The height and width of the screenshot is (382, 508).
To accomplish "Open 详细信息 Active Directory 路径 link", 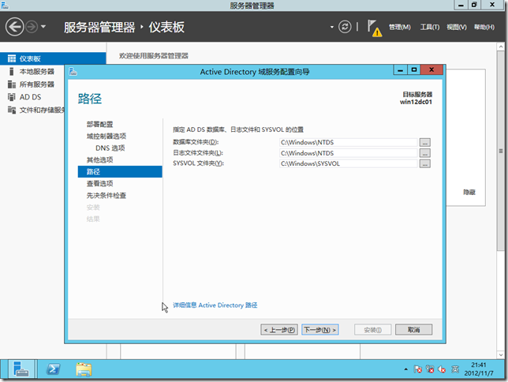I will pyautogui.click(x=215, y=305).
